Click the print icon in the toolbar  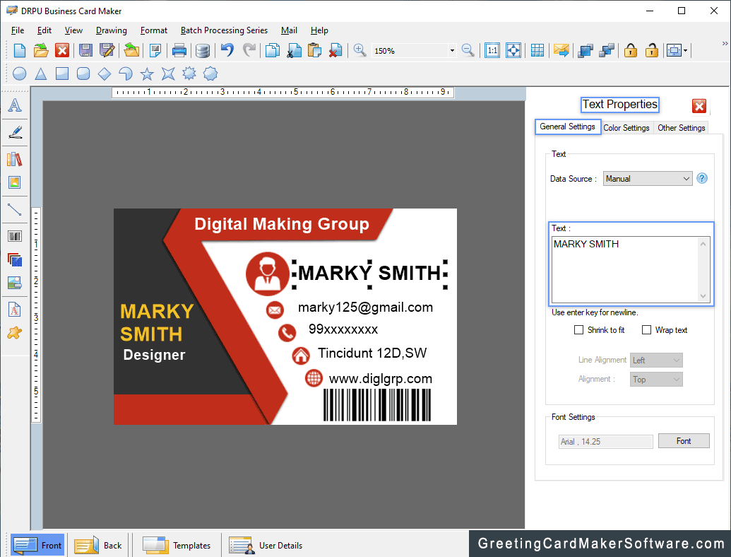tap(179, 50)
